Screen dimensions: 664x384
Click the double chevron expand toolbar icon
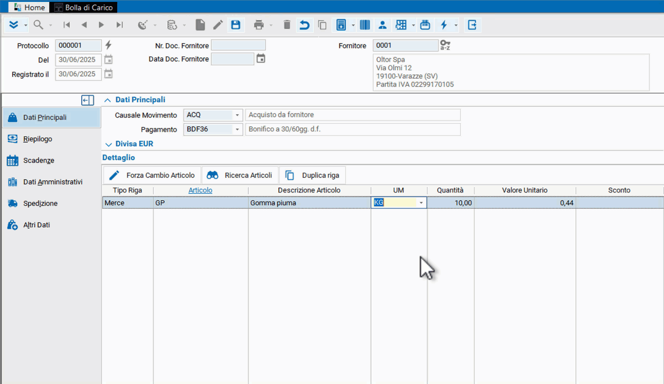14,25
